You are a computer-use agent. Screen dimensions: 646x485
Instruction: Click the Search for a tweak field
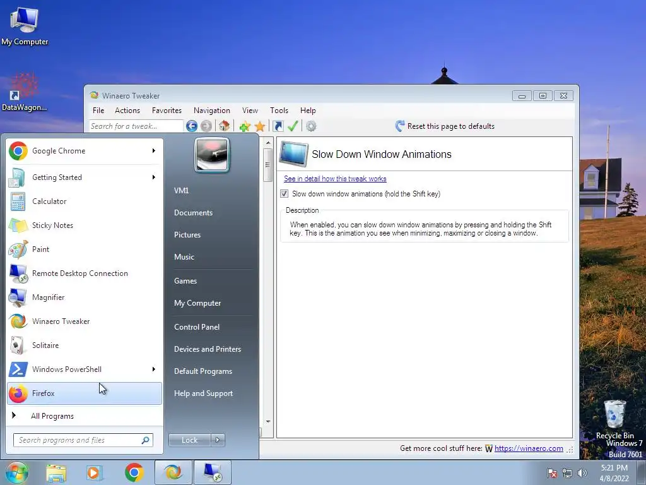click(136, 126)
